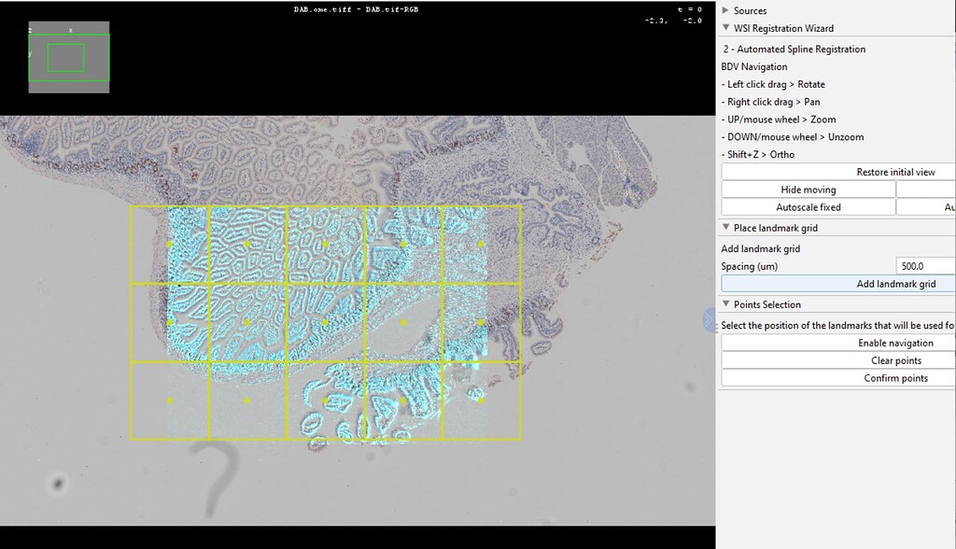Select the bottom-right yellow landmark dot
The height and width of the screenshot is (549, 956).
(x=481, y=401)
